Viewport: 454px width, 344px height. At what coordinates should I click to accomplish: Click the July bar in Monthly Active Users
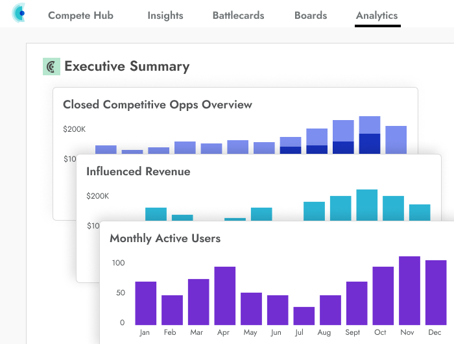coord(304,315)
